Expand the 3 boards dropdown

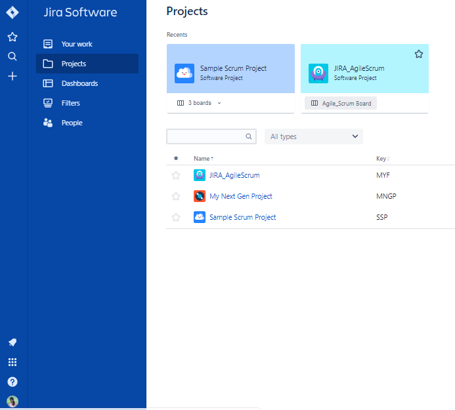pos(199,103)
